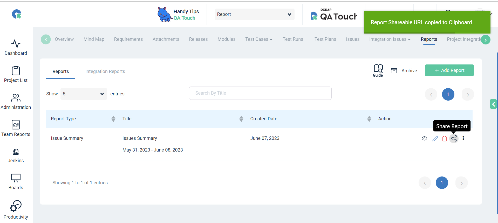
Task: Delete the Issues Summary report with trash icon
Action: click(445, 139)
